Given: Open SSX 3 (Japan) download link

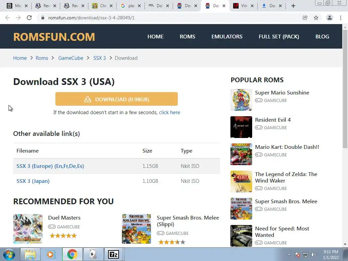Looking at the screenshot, I should [33, 181].
